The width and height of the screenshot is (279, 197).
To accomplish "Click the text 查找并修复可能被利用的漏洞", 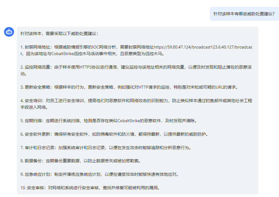I will (x=130, y=188).
